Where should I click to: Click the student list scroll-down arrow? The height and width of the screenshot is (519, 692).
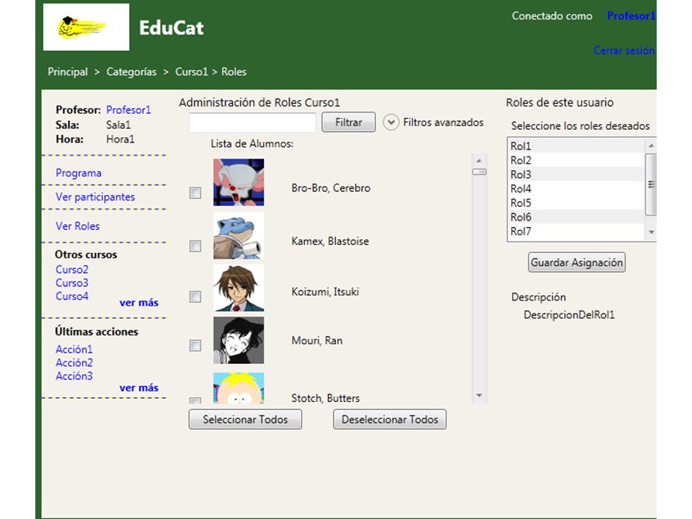479,396
